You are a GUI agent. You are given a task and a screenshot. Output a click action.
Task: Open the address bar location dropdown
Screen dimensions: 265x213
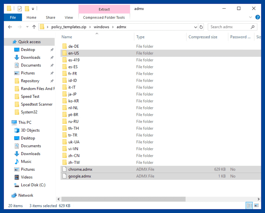pos(195,27)
